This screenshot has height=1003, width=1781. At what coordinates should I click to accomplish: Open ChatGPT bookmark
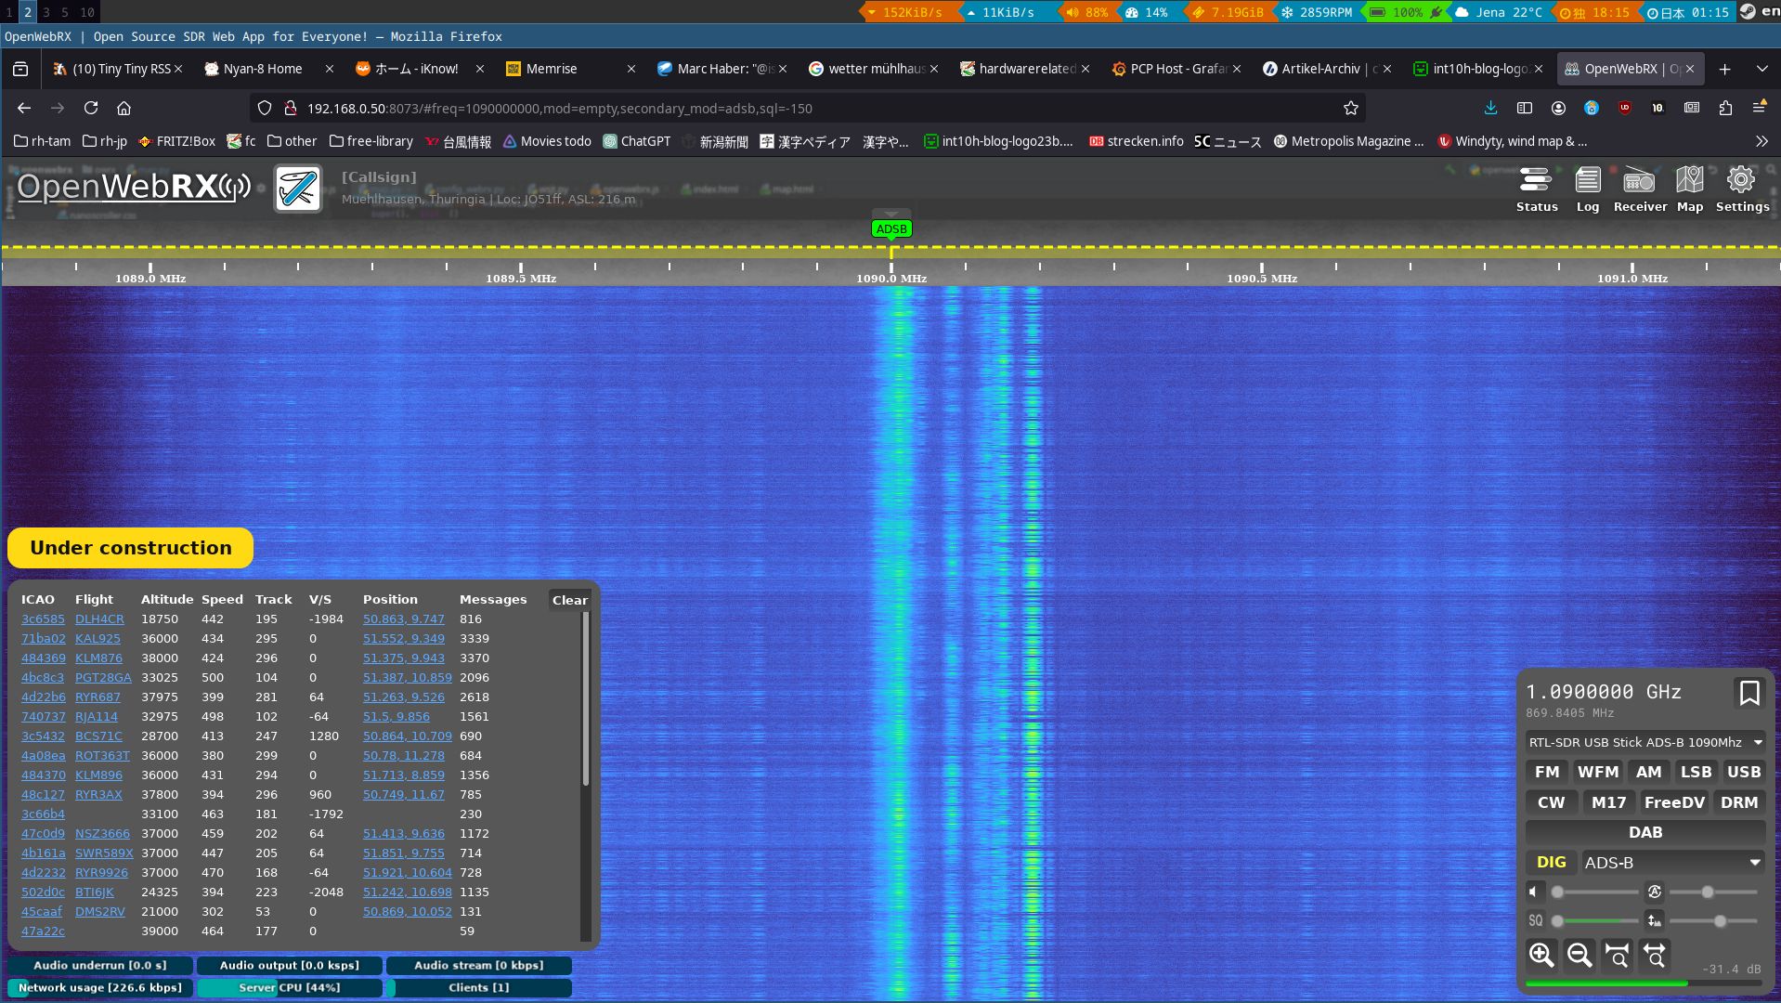(636, 141)
